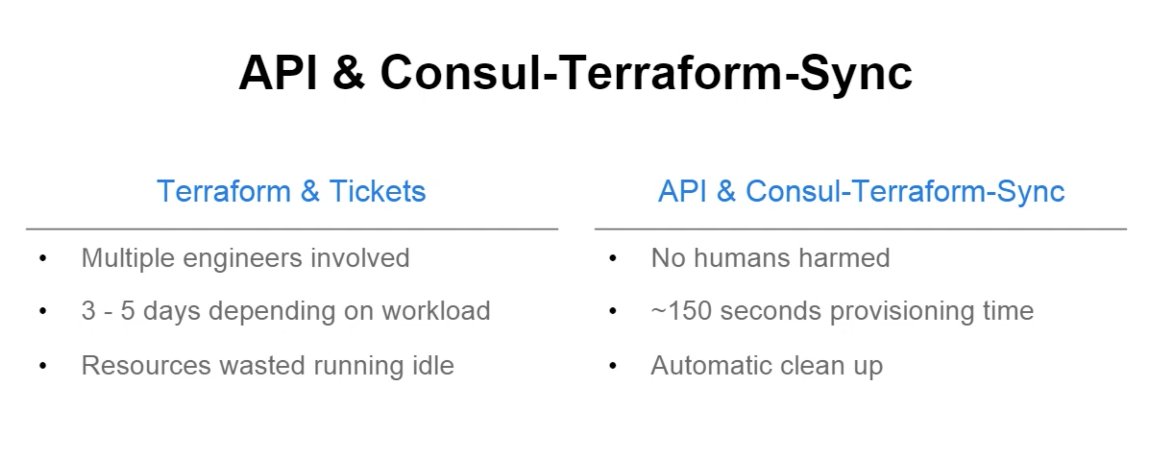1154x464 pixels.
Task: Click the bullet dot before "No humans harmed"
Action: pos(613,258)
